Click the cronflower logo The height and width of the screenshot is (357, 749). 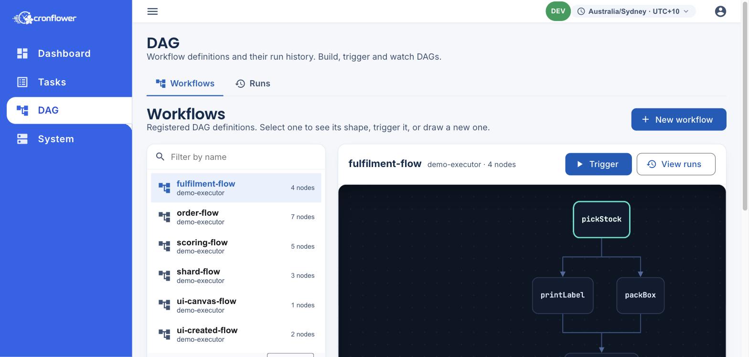tap(44, 18)
